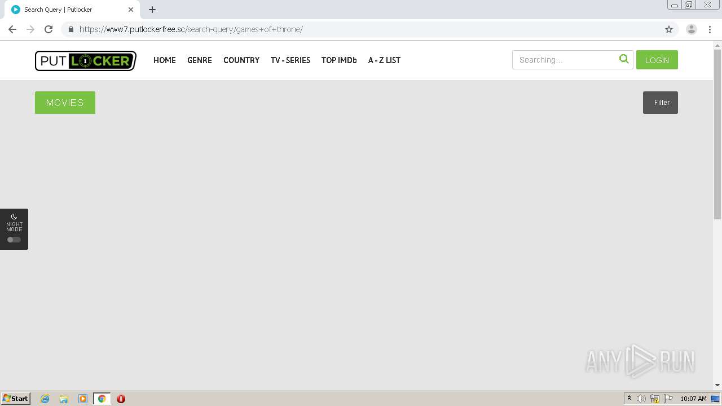This screenshot has height=406, width=722.
Task: Click red antivirus taskbar icon
Action: pos(121,399)
